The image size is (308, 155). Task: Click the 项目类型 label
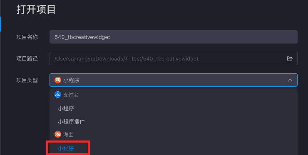point(27,80)
